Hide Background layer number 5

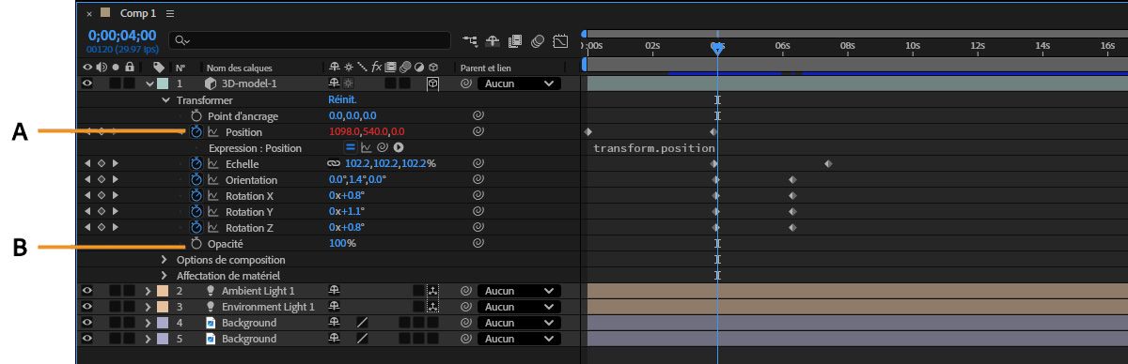click(87, 339)
